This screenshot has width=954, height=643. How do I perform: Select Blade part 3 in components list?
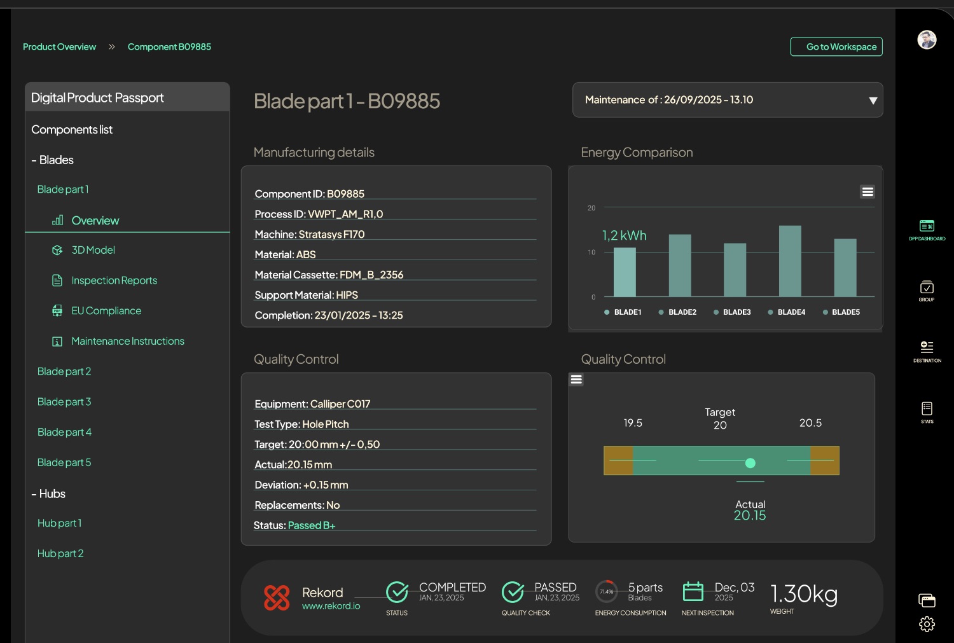coord(64,402)
